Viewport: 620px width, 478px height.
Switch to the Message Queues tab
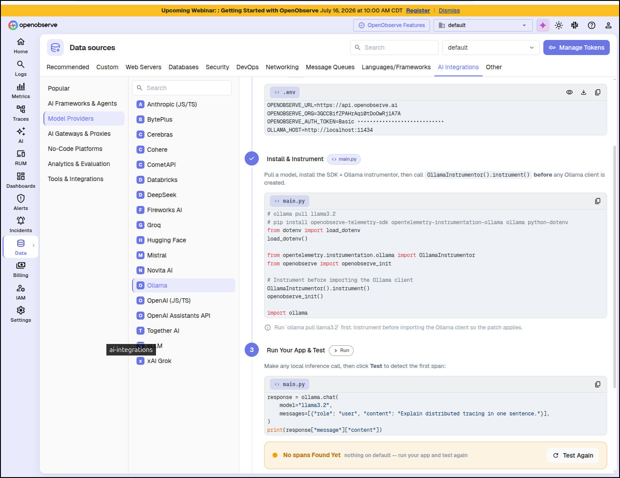[x=330, y=67]
